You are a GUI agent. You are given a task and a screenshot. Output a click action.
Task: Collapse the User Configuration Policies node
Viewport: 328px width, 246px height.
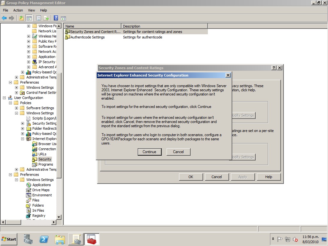coord(10,103)
